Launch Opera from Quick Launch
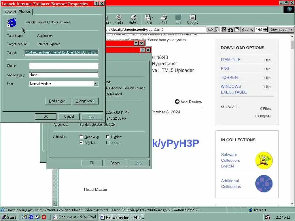The height and width of the screenshot is (221, 295). coord(44,217)
